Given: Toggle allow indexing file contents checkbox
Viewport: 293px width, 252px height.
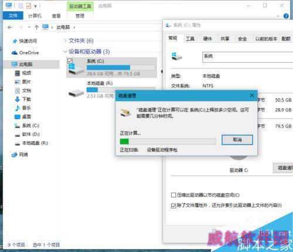Looking at the screenshot, I should tap(173, 206).
